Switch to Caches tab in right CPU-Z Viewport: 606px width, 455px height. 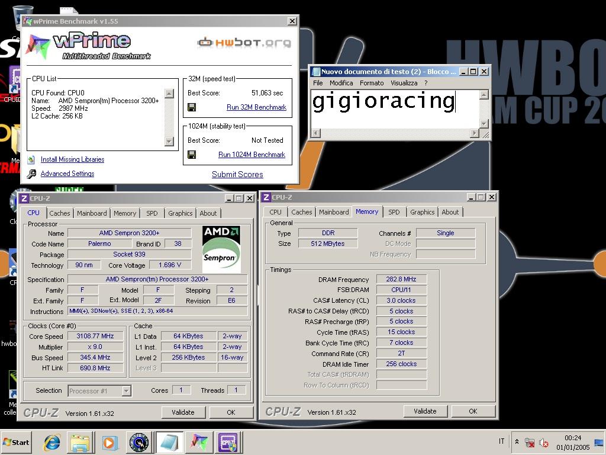tap(301, 212)
